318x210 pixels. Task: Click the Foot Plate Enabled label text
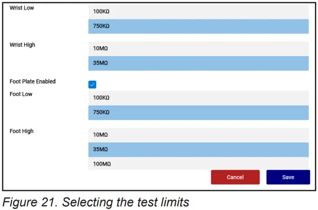33,82
